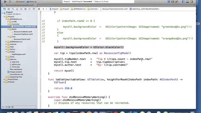Expand the webview group

pyautogui.click(x=6, y=44)
